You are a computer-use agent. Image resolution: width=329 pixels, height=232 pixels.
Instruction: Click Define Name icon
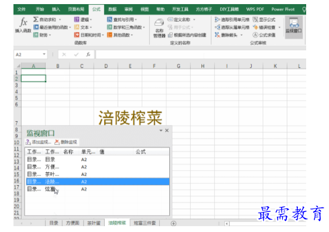(x=170, y=19)
